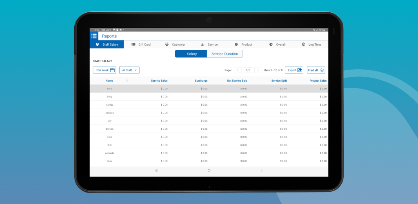Select the Service Duration segment view

(225, 54)
